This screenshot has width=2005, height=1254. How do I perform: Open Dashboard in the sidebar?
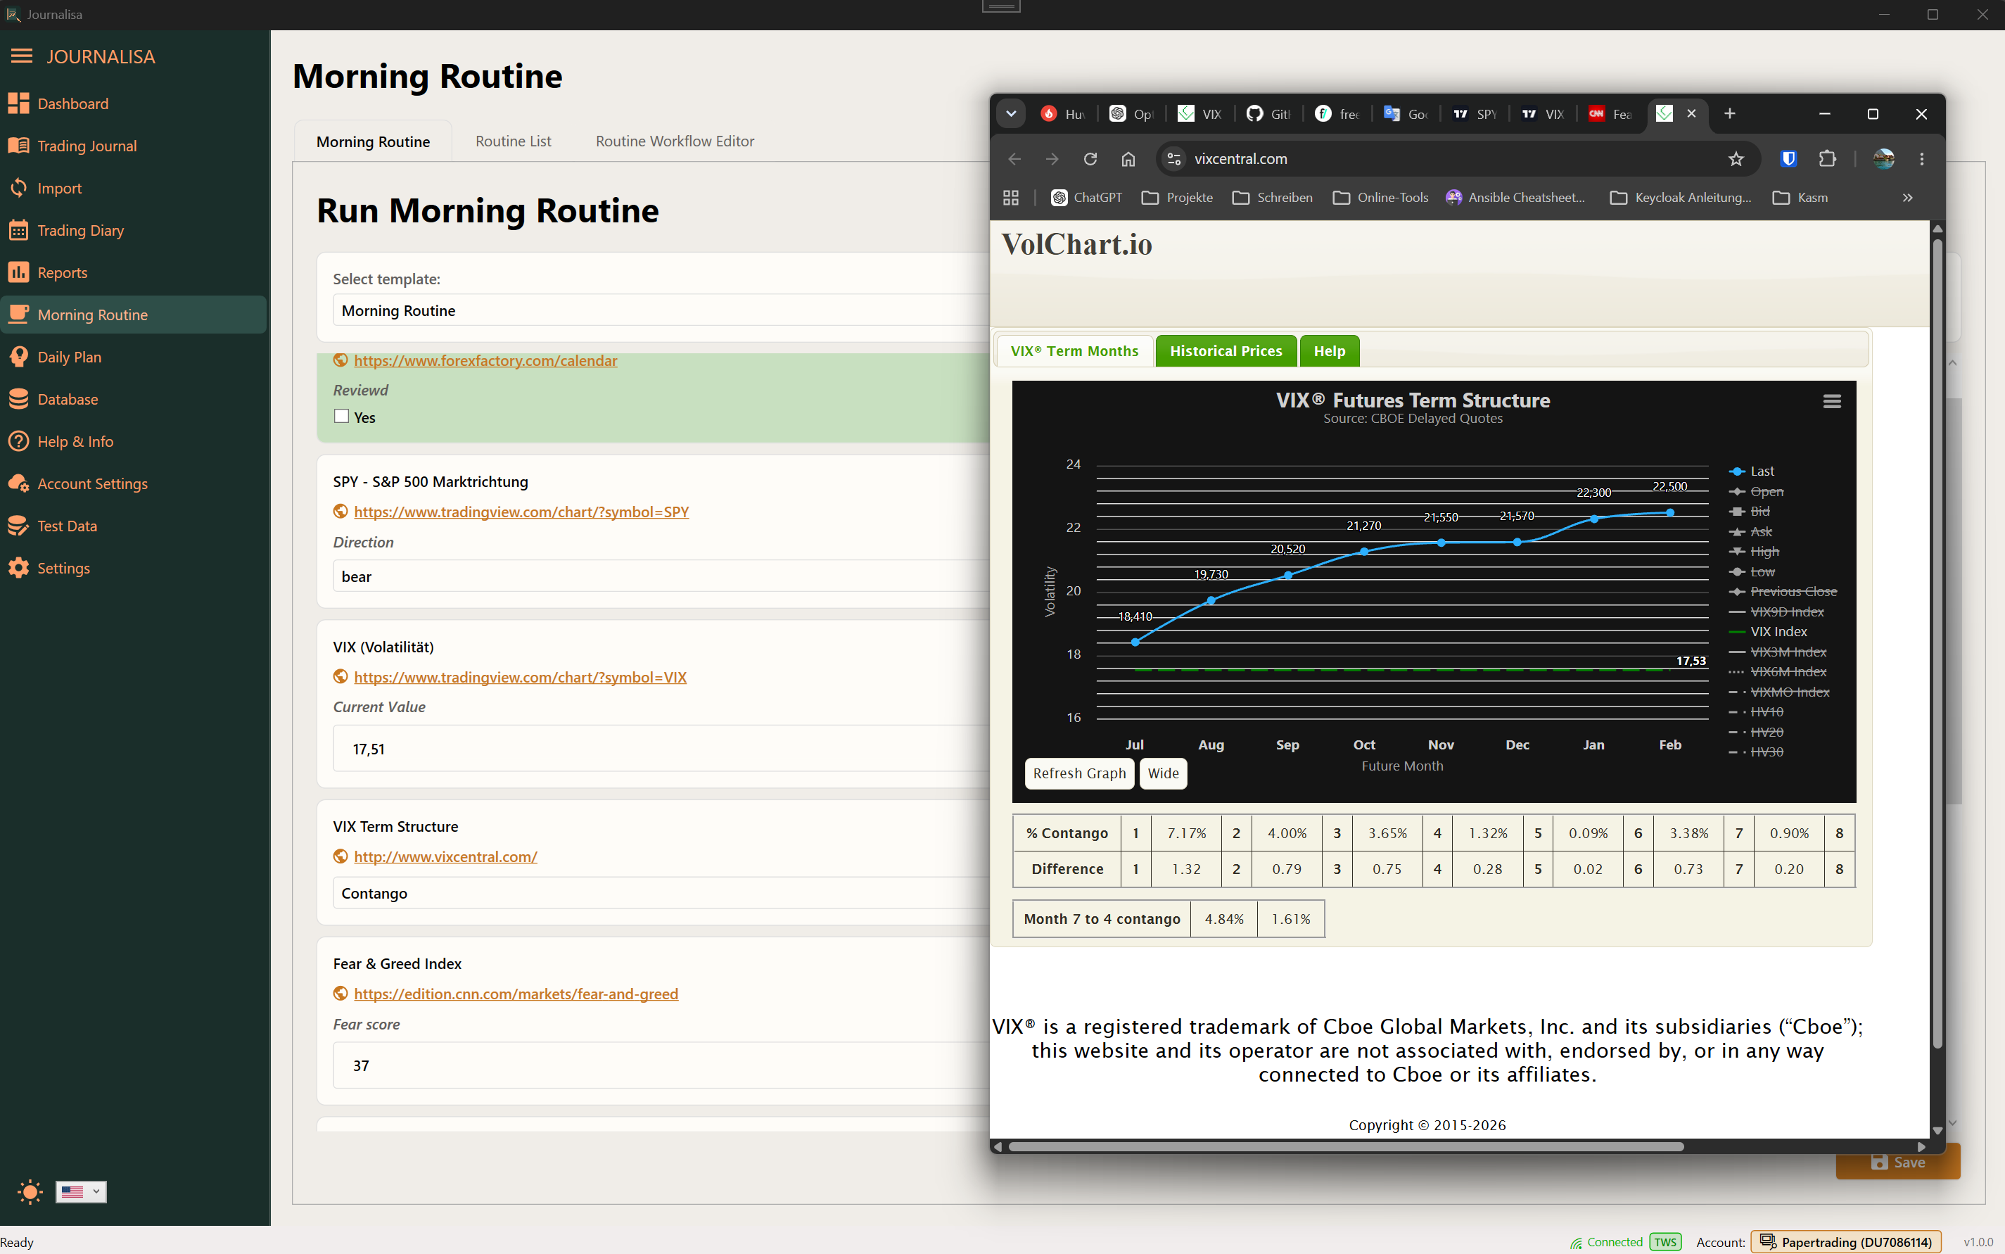[134, 103]
